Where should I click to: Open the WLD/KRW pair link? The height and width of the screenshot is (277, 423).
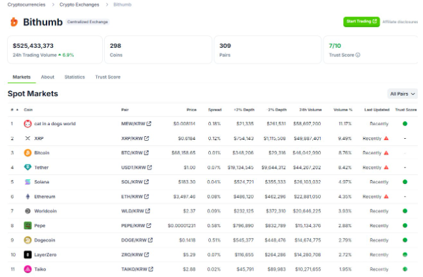tap(136, 212)
